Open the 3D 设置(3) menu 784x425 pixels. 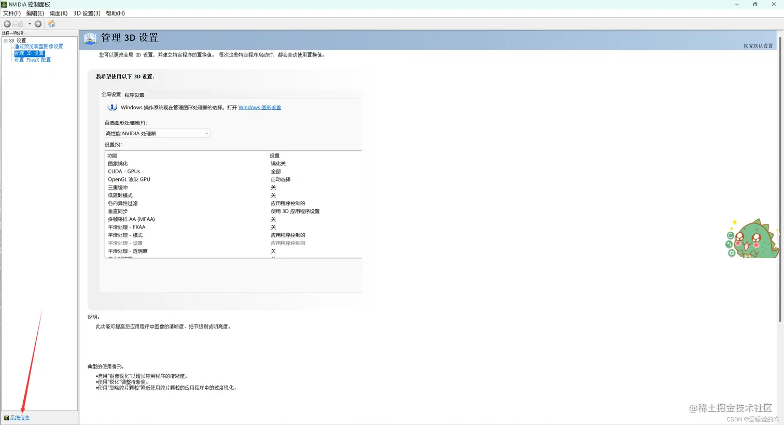(87, 13)
